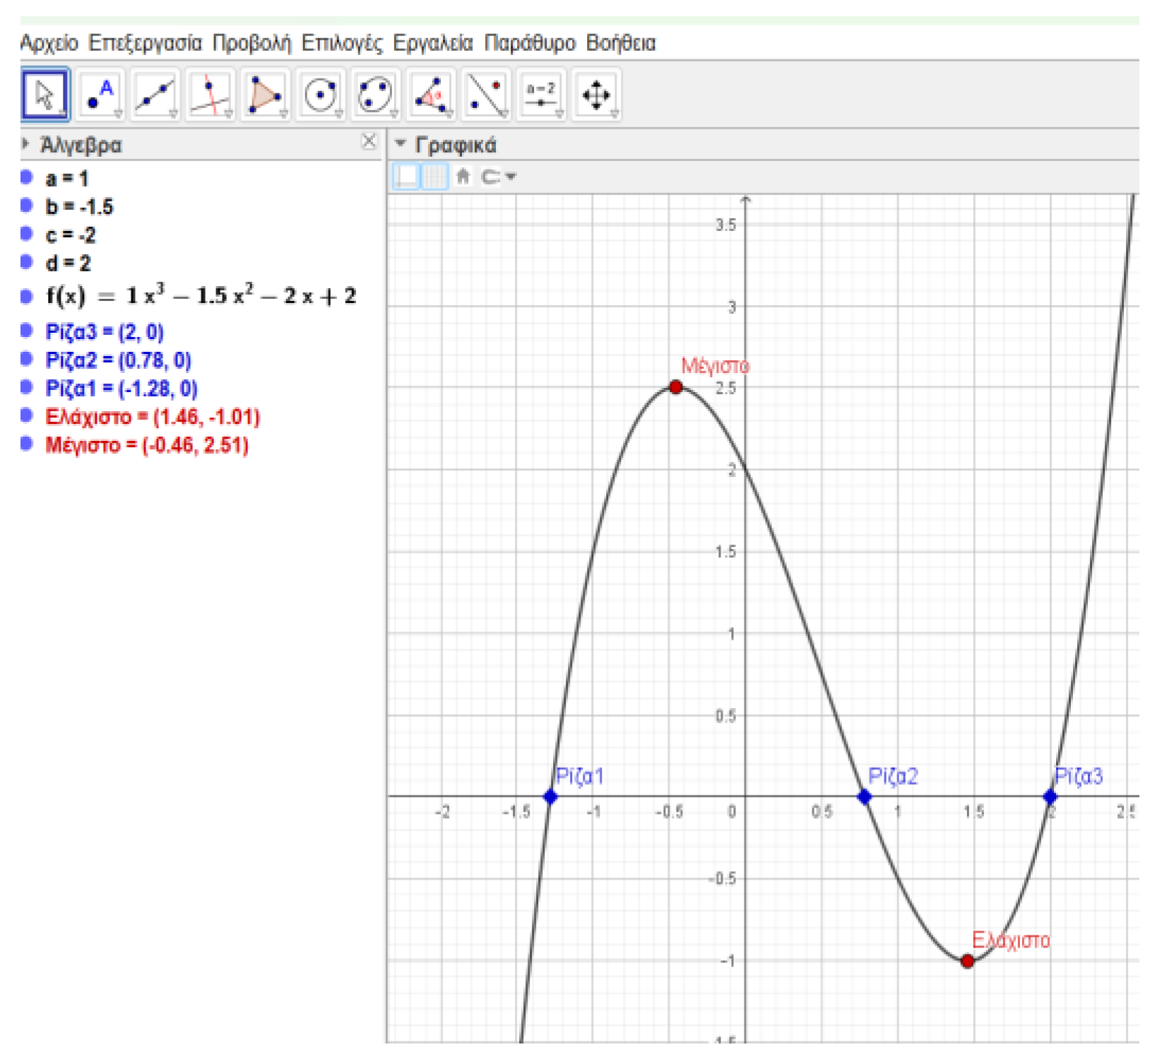Viewport: 1174px width, 1064px height.
Task: Expand the Άλγεβρα panel arrow
Action: tap(26, 144)
